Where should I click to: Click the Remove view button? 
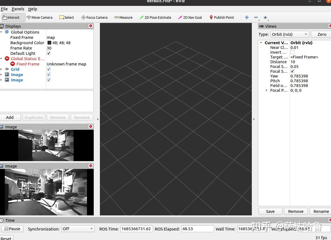pyautogui.click(x=296, y=211)
